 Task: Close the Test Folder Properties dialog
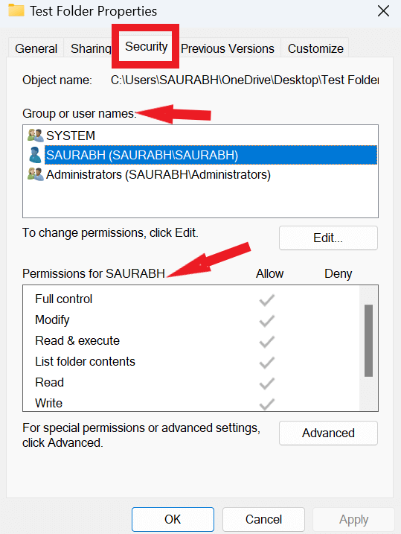383,11
